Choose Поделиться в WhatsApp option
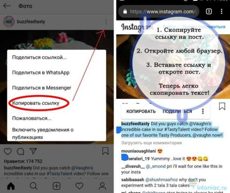Viewport: 230px width, 193px height. coord(41,72)
